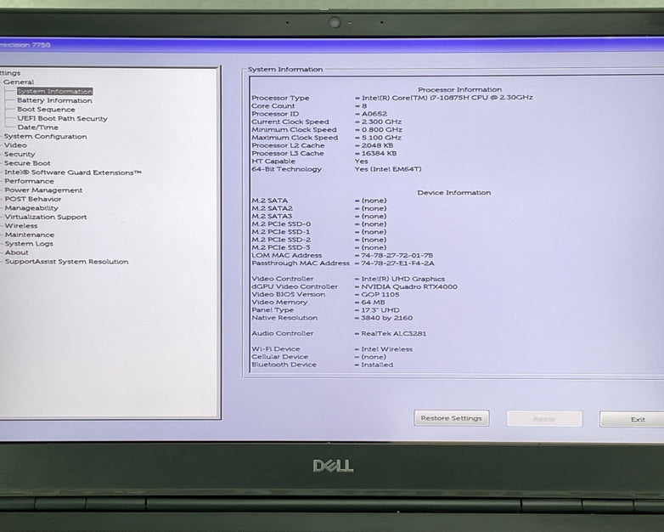The image size is (664, 532).
Task: Expand Intel Software Guard Extensions category
Action: 73,173
